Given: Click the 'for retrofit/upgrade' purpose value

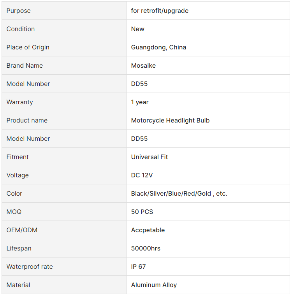Looking at the screenshot, I should coord(160,11).
